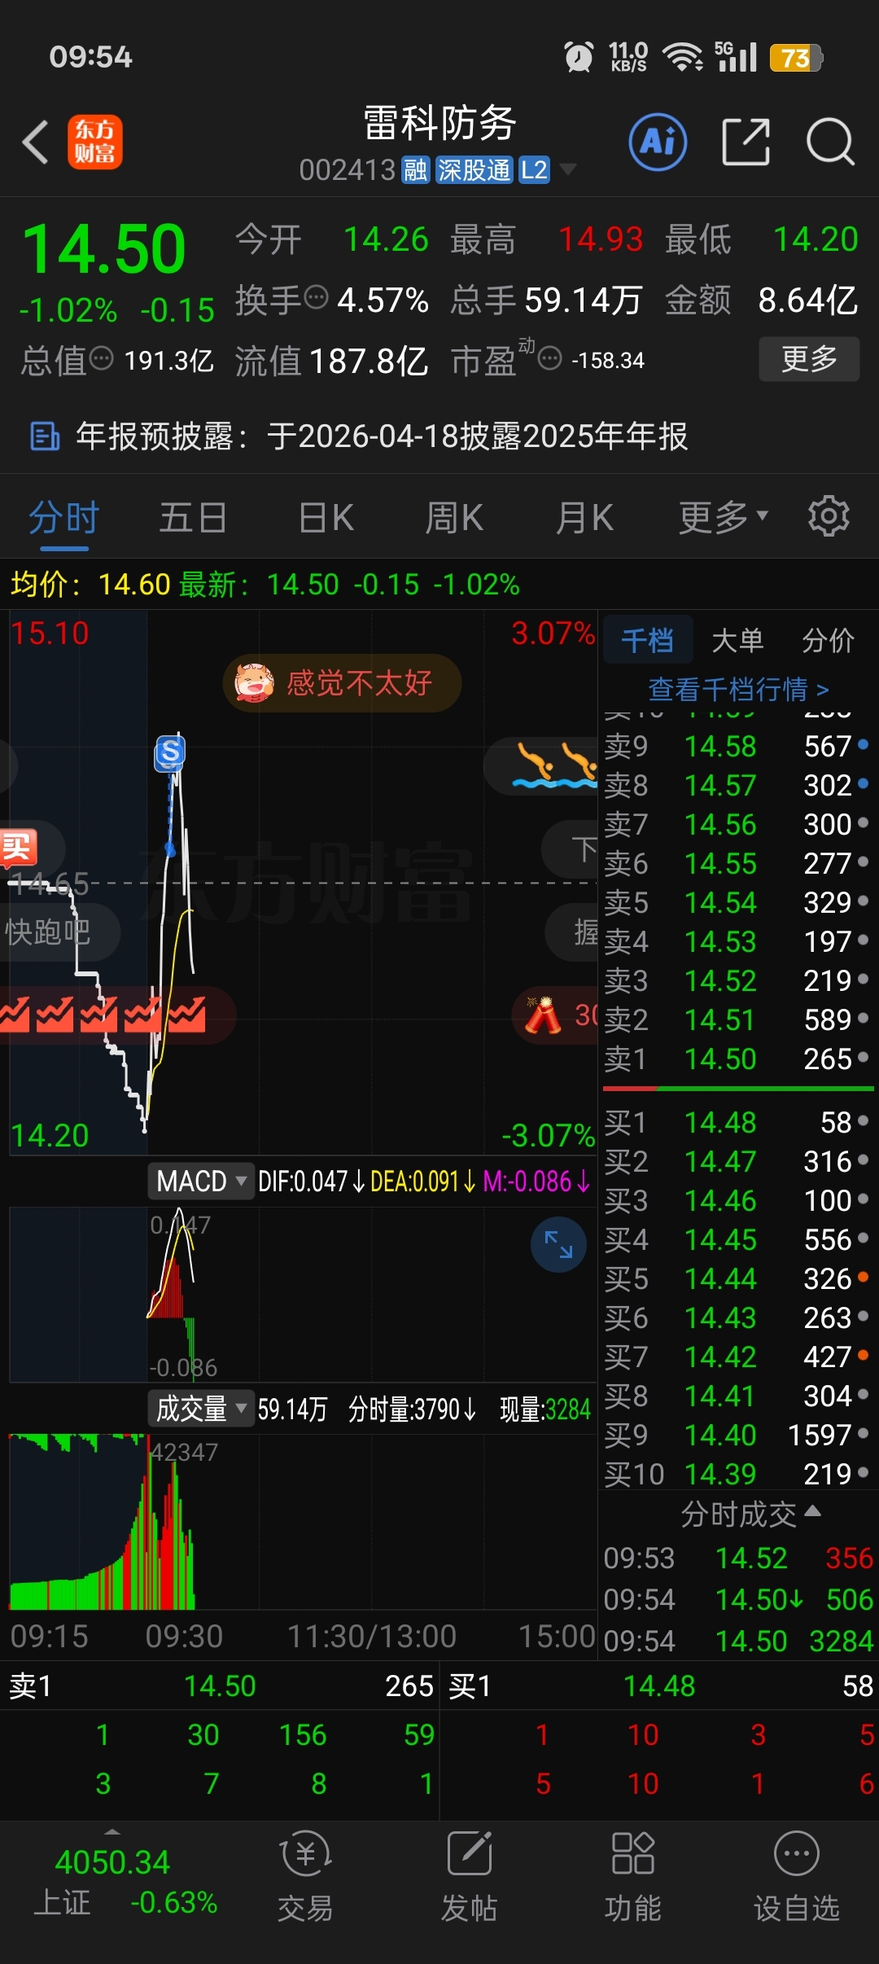Tap the MACD histogram chart

click(303, 1295)
